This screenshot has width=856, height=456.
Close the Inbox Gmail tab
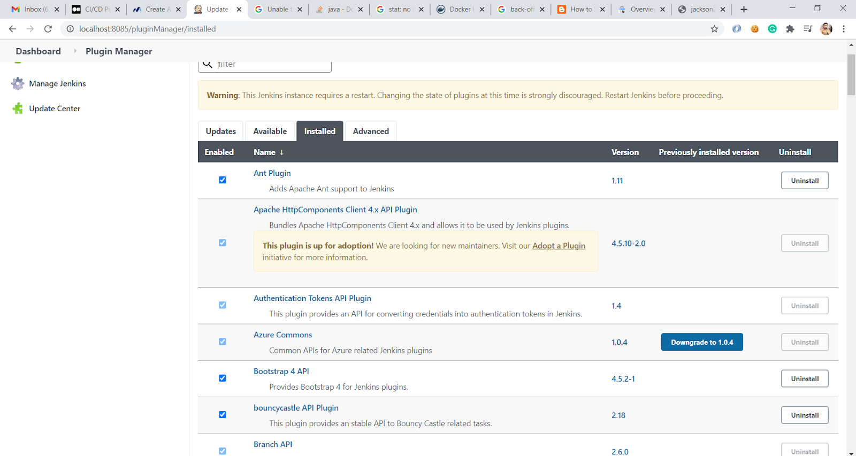[57, 9]
